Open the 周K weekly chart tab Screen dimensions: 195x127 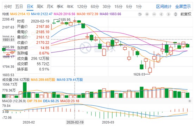pos(40,7)
